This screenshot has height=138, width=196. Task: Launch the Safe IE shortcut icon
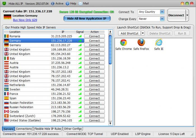tap(159, 42)
